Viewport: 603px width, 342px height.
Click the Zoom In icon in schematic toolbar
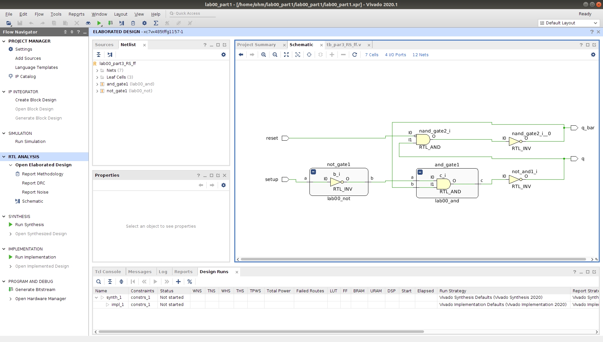pyautogui.click(x=264, y=55)
